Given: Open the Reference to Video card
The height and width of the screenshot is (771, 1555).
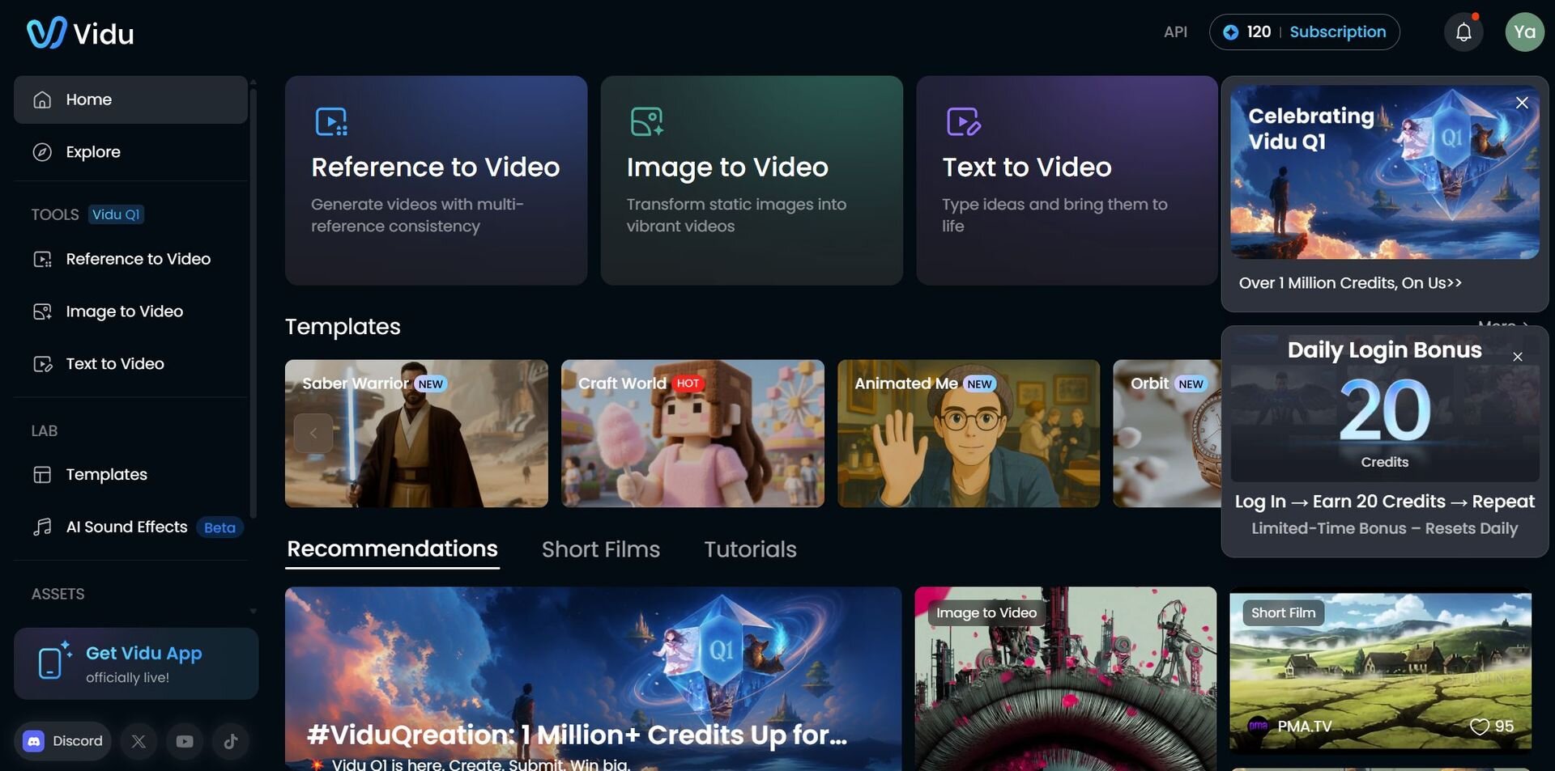Looking at the screenshot, I should tap(436, 180).
